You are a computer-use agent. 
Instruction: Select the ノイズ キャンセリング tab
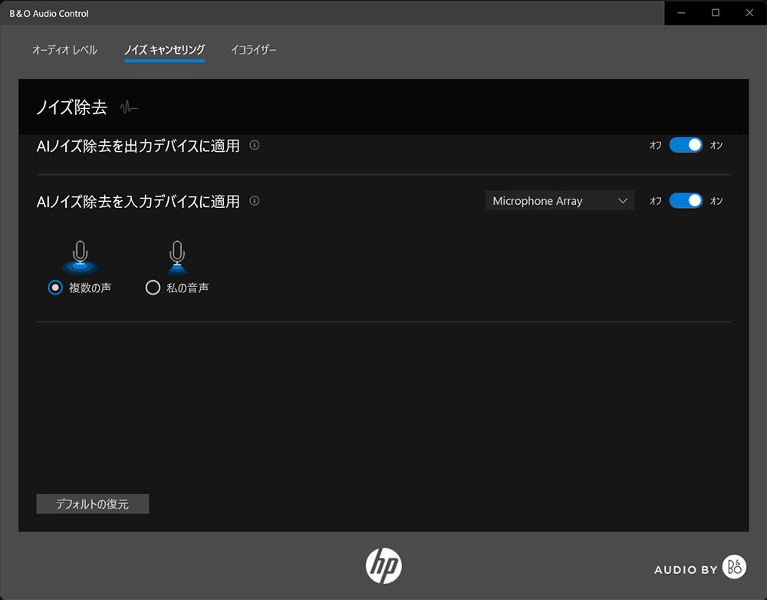[x=164, y=50]
